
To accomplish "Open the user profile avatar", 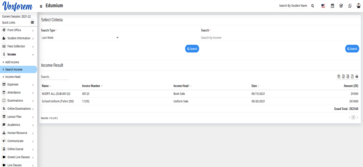I will [359, 6].
